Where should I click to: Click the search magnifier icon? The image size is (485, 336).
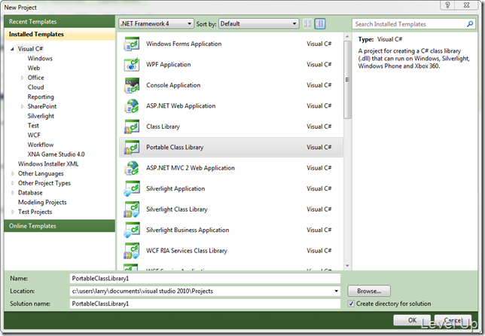[470, 24]
